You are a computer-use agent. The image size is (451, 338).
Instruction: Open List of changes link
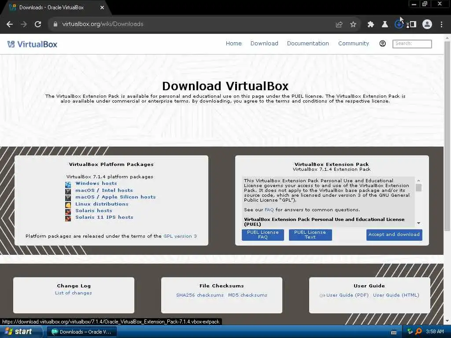(74, 293)
